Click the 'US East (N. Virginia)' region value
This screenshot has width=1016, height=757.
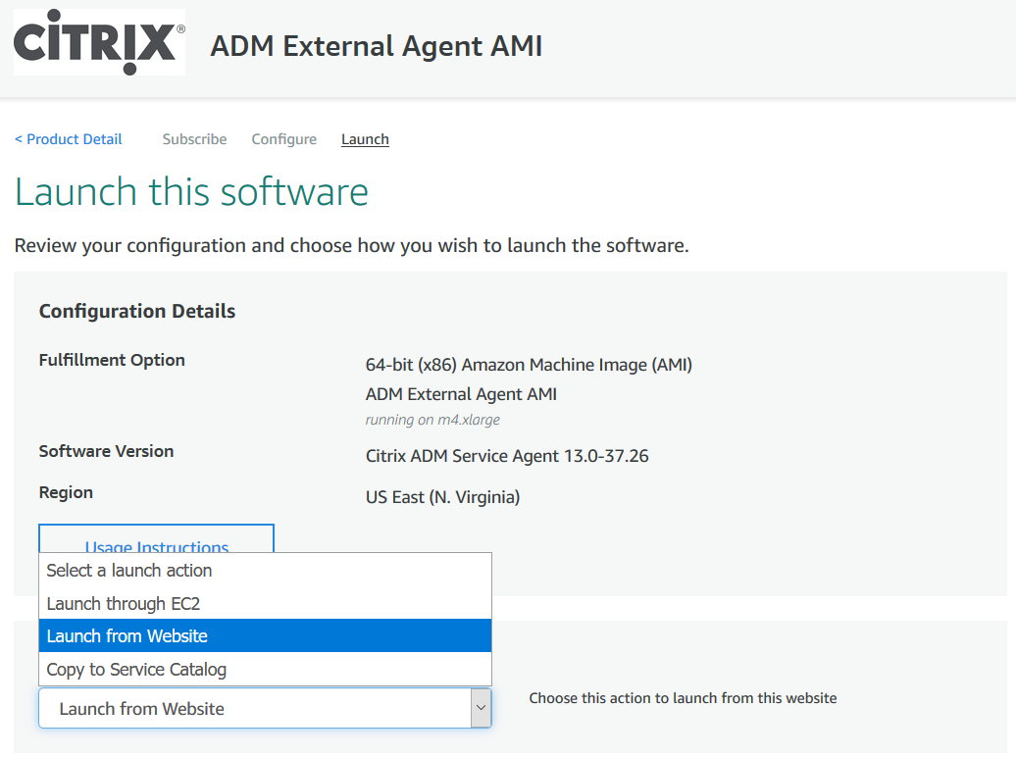pyautogui.click(x=442, y=497)
